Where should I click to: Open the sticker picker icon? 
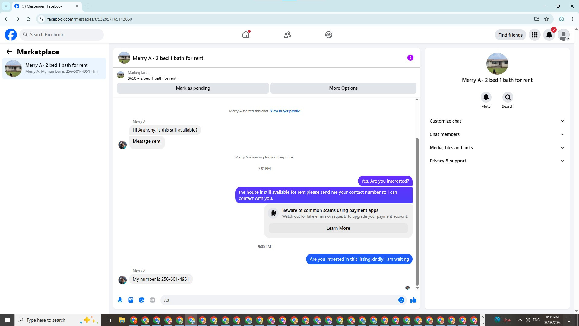(142, 300)
